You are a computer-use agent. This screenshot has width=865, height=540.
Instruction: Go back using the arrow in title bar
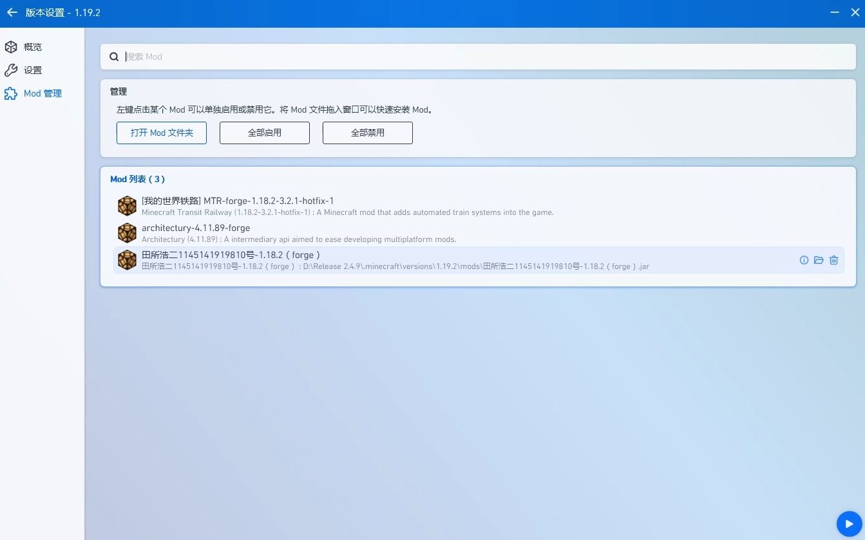12,12
